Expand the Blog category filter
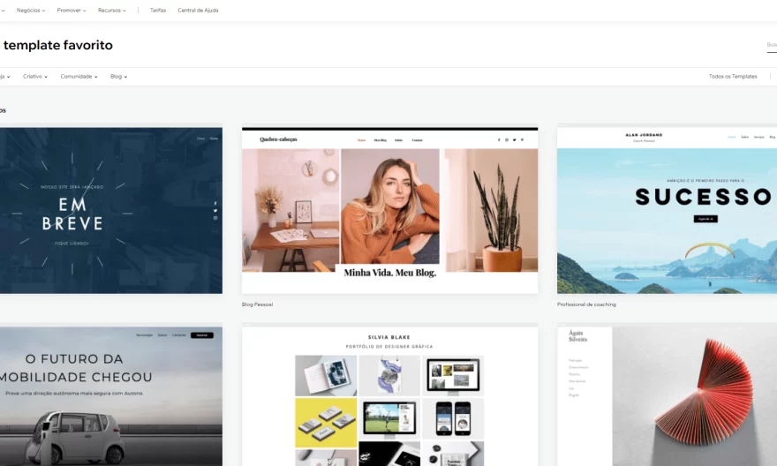777x466 pixels. click(x=118, y=77)
